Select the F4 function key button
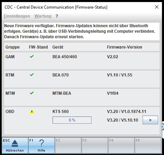This screenshot has height=155, width=164. point(121,145)
